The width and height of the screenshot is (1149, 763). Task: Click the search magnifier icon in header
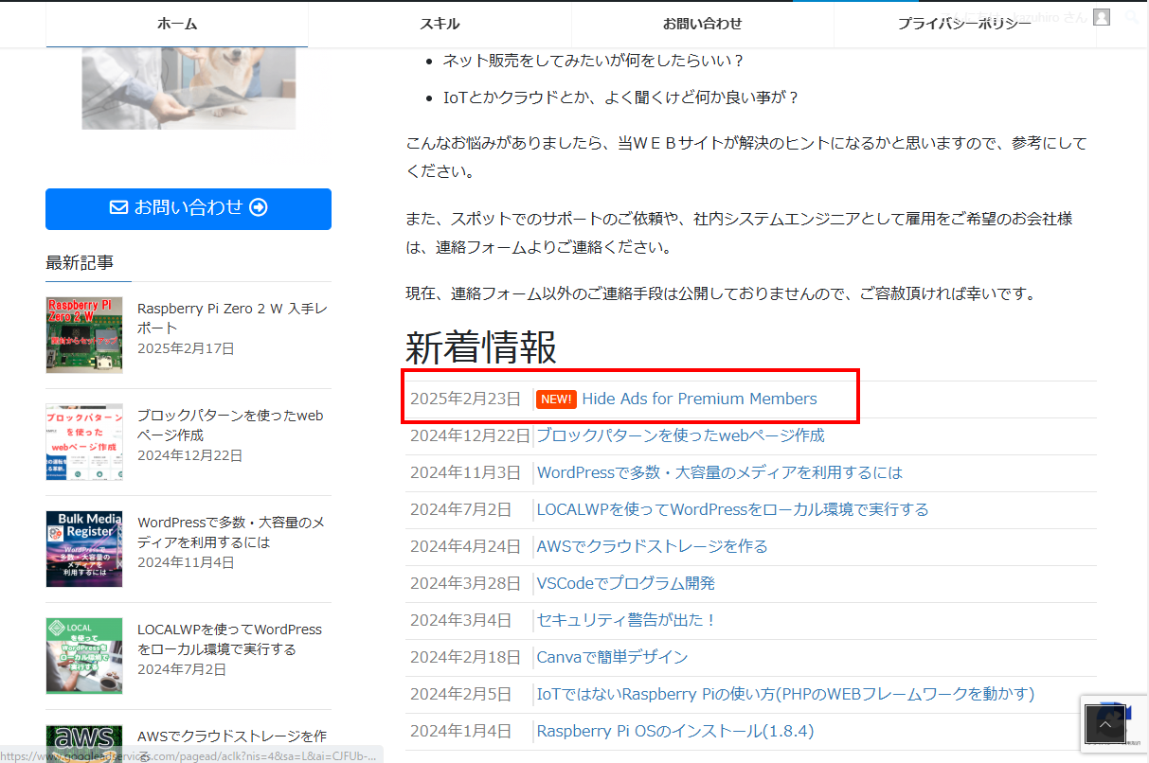coord(1131,17)
